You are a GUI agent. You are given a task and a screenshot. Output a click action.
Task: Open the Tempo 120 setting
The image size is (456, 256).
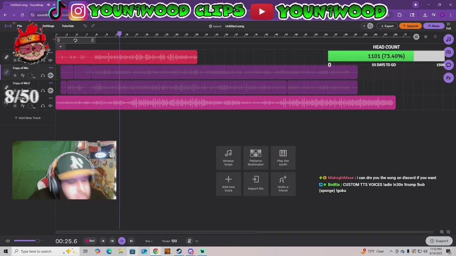click(x=169, y=241)
